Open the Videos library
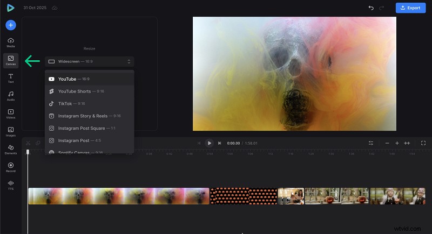Screen dimensions: 432x234 tap(11, 114)
